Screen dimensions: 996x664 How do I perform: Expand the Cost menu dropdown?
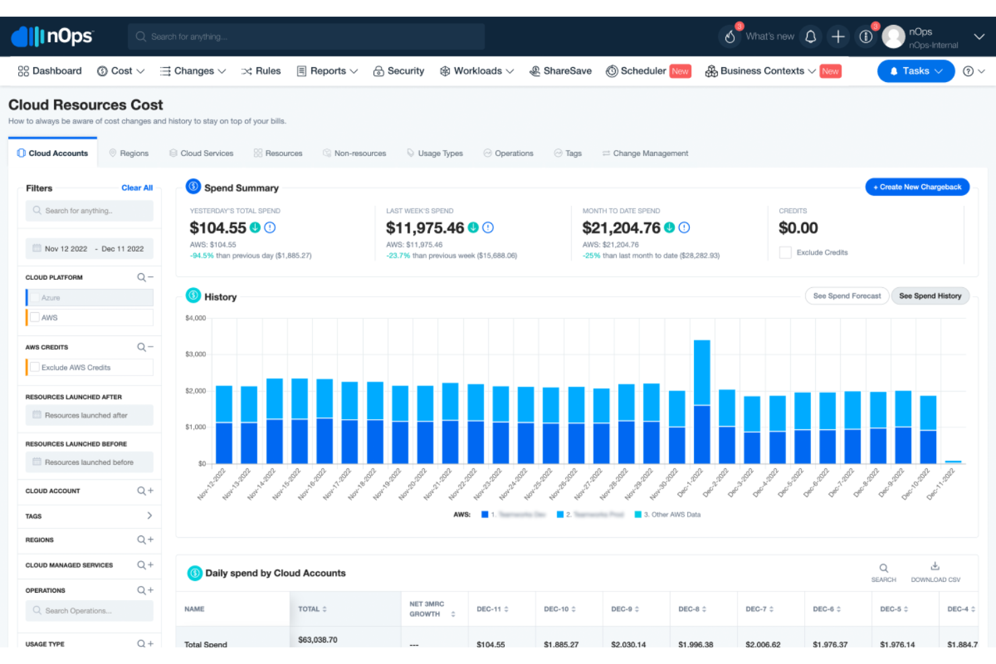(121, 71)
